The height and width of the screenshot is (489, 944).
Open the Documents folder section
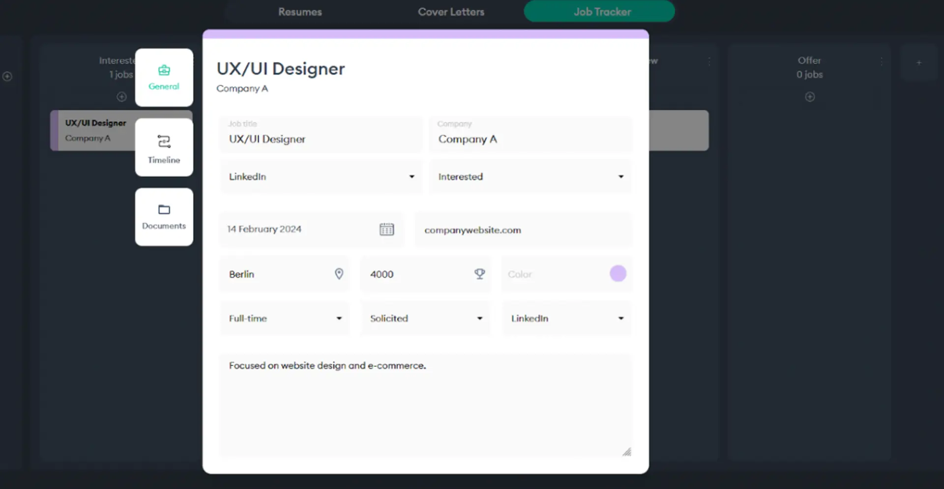(x=164, y=217)
